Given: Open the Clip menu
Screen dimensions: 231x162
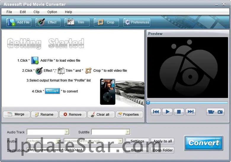Looking at the screenshot, I should tap(36, 12).
